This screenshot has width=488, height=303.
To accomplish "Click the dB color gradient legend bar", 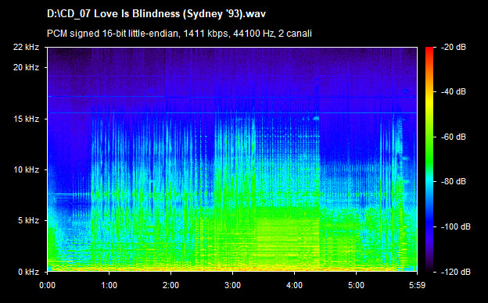I will pos(429,160).
